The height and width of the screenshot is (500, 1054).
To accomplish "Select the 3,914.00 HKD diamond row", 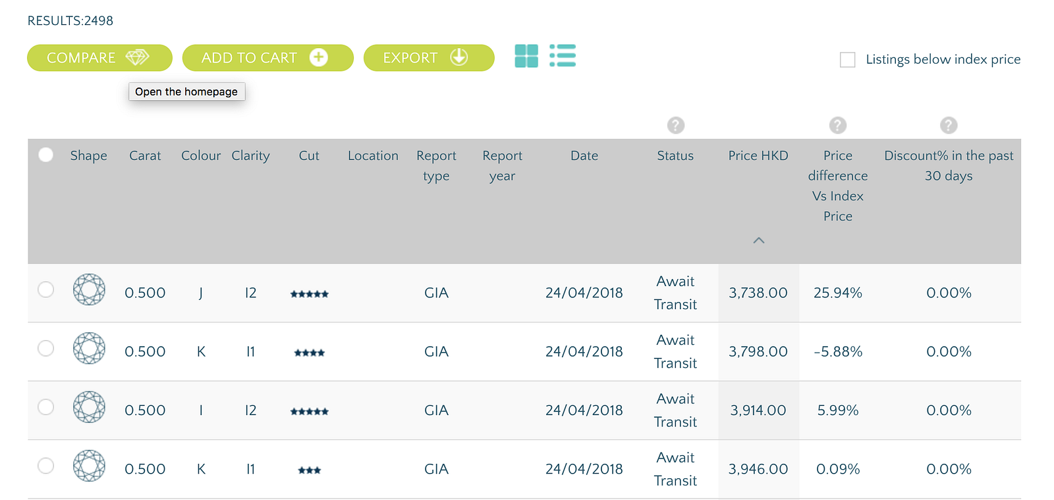I will [45, 407].
